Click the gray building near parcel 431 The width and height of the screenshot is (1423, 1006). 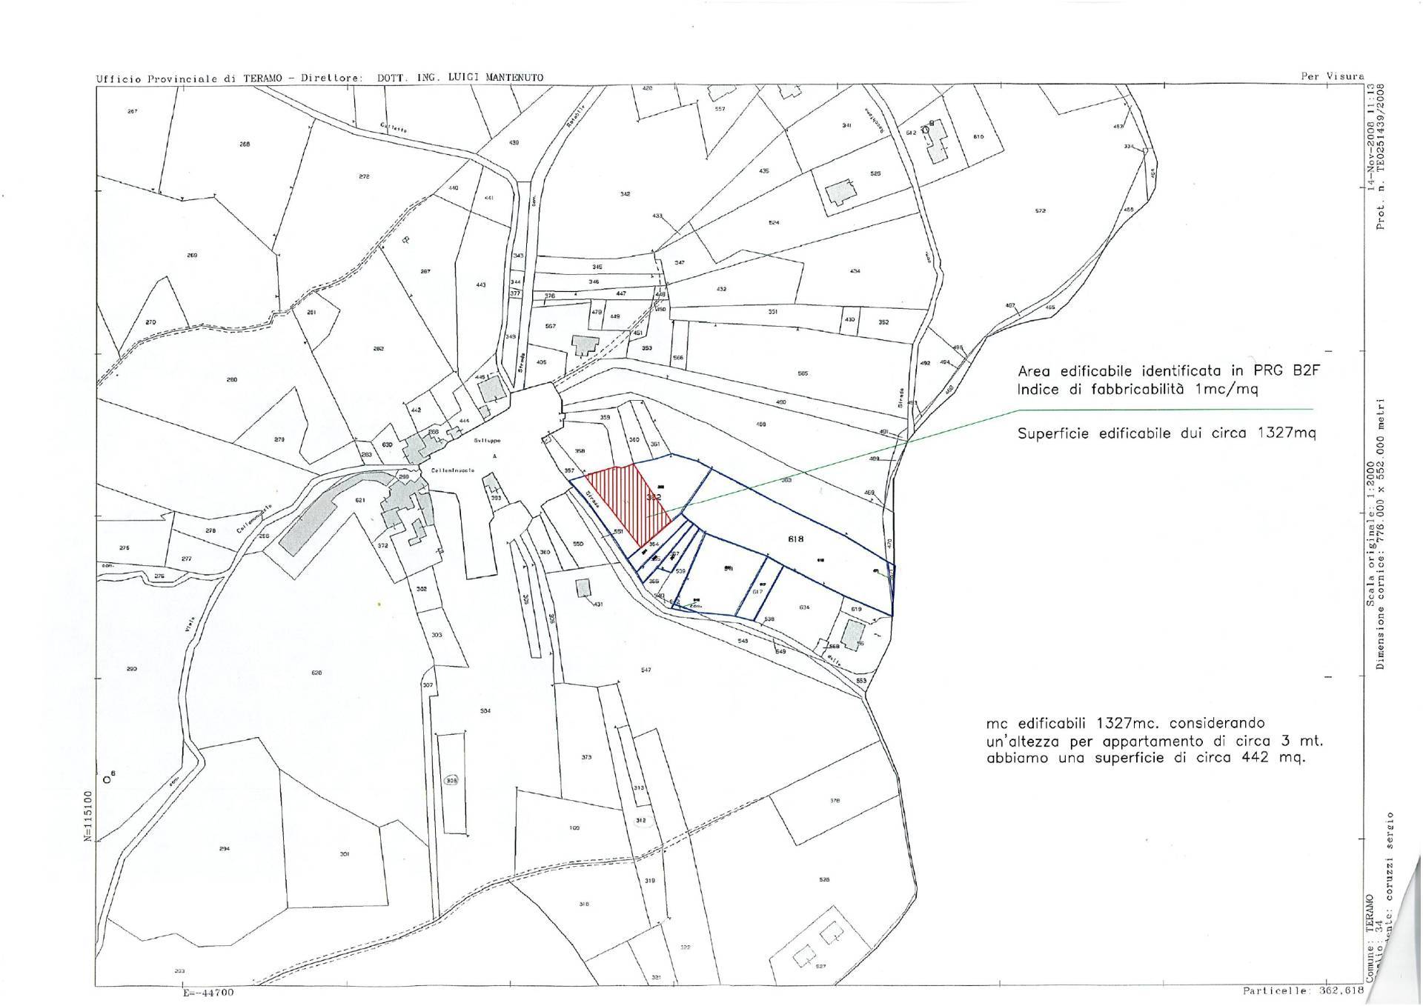point(584,587)
